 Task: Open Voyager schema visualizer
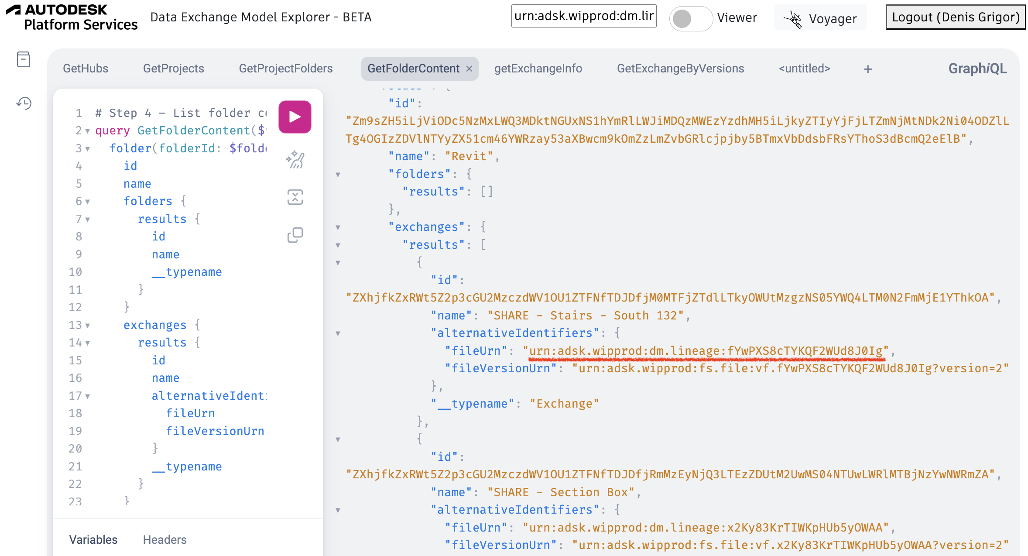820,18
